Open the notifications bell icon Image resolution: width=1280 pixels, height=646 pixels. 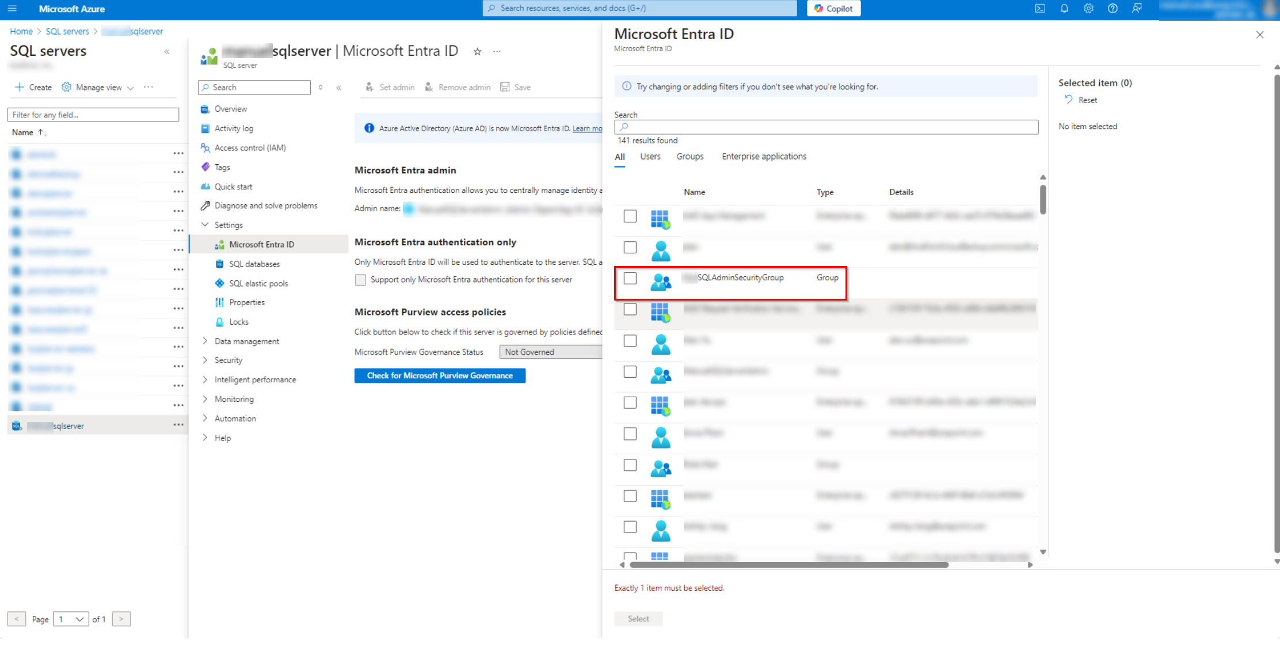(x=1064, y=9)
